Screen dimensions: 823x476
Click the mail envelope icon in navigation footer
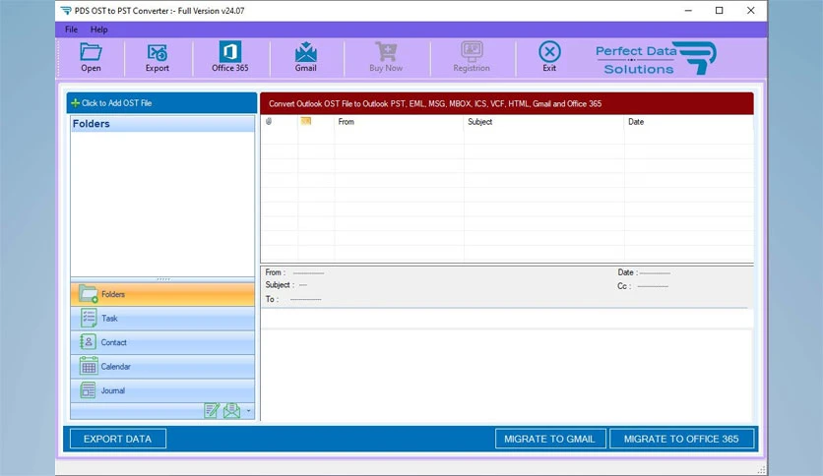(231, 410)
